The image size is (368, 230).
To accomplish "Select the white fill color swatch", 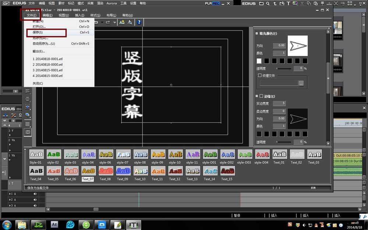I will (x=259, y=61).
